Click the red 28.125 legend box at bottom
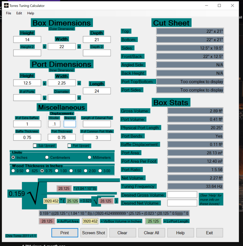Viewport: 243px width, 246px height. coord(47,221)
